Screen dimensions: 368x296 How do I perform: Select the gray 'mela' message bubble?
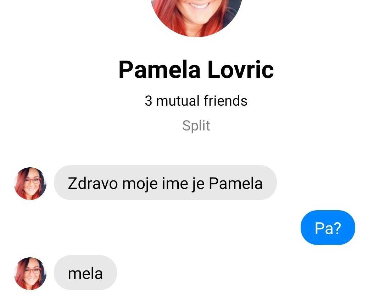tap(85, 273)
